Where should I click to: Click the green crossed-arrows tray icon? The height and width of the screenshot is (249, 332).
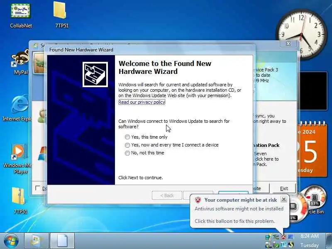[276, 237]
